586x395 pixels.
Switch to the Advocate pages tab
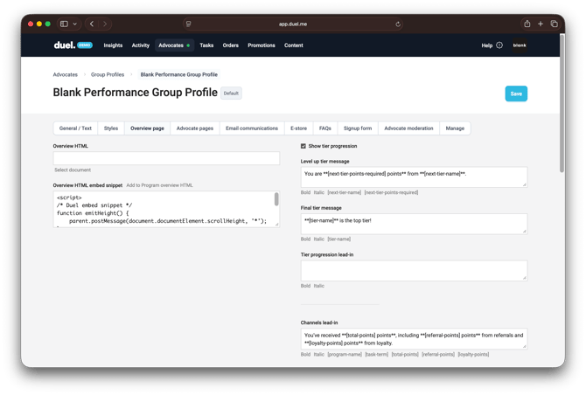(194, 128)
